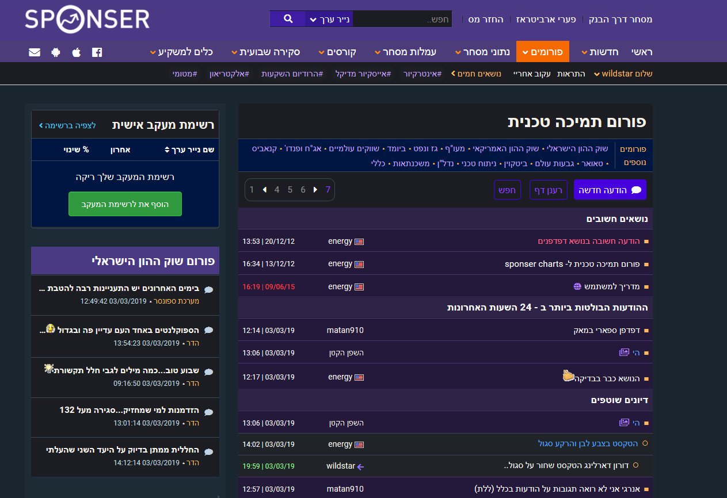Expand the קורסים menu
Image resolution: width=727 pixels, height=498 pixels.
click(x=338, y=52)
